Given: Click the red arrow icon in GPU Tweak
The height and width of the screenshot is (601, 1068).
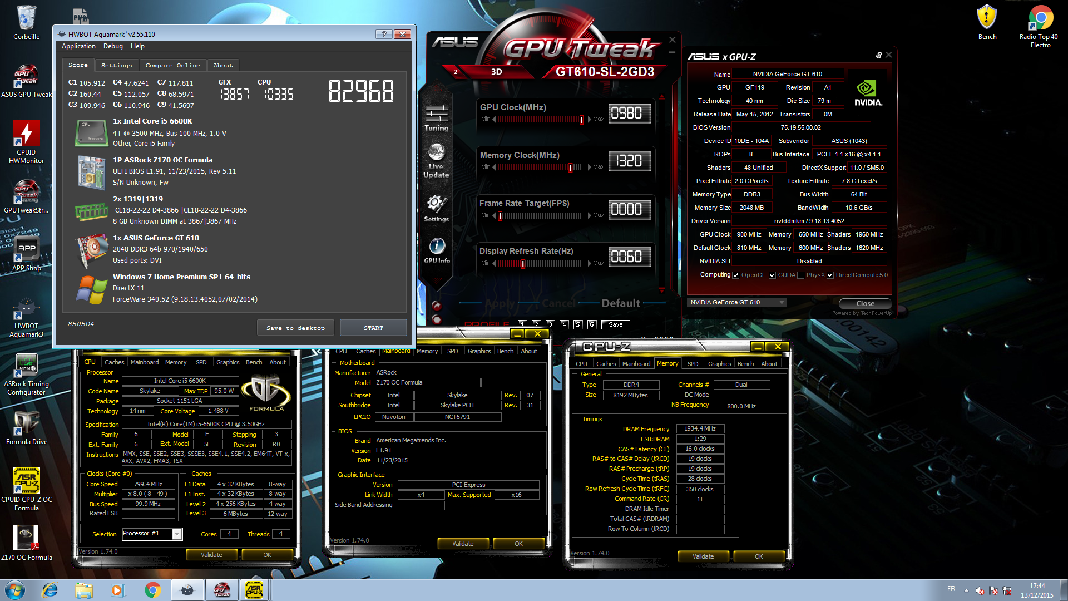Looking at the screenshot, I should coord(437,306).
